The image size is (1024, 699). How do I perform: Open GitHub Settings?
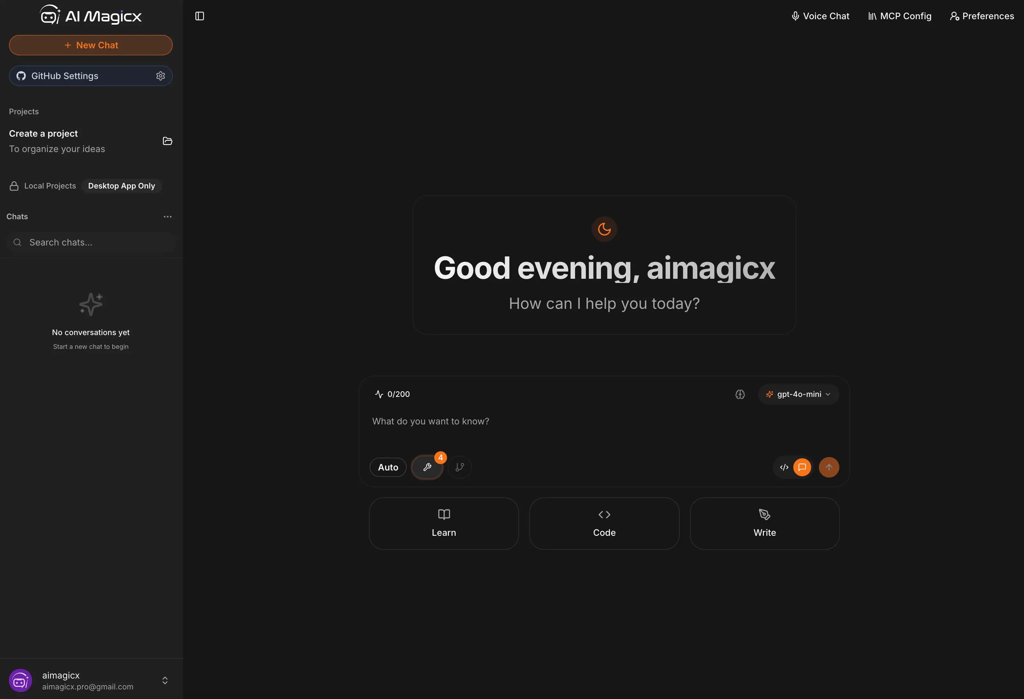[91, 76]
